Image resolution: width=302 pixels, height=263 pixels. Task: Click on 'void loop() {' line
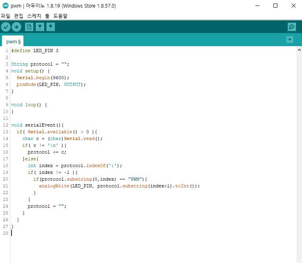click(x=29, y=105)
